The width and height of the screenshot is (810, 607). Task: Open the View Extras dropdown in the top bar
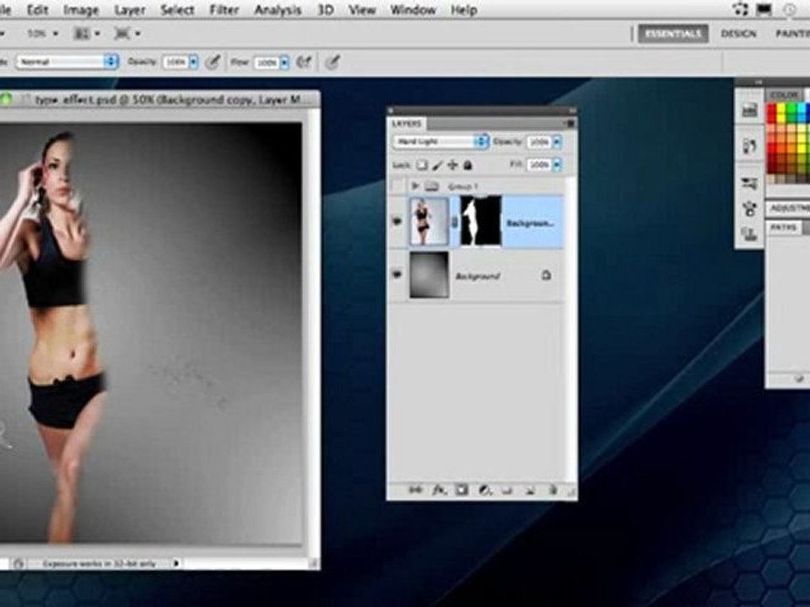(127, 34)
